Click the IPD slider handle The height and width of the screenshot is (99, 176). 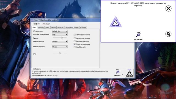60,53
